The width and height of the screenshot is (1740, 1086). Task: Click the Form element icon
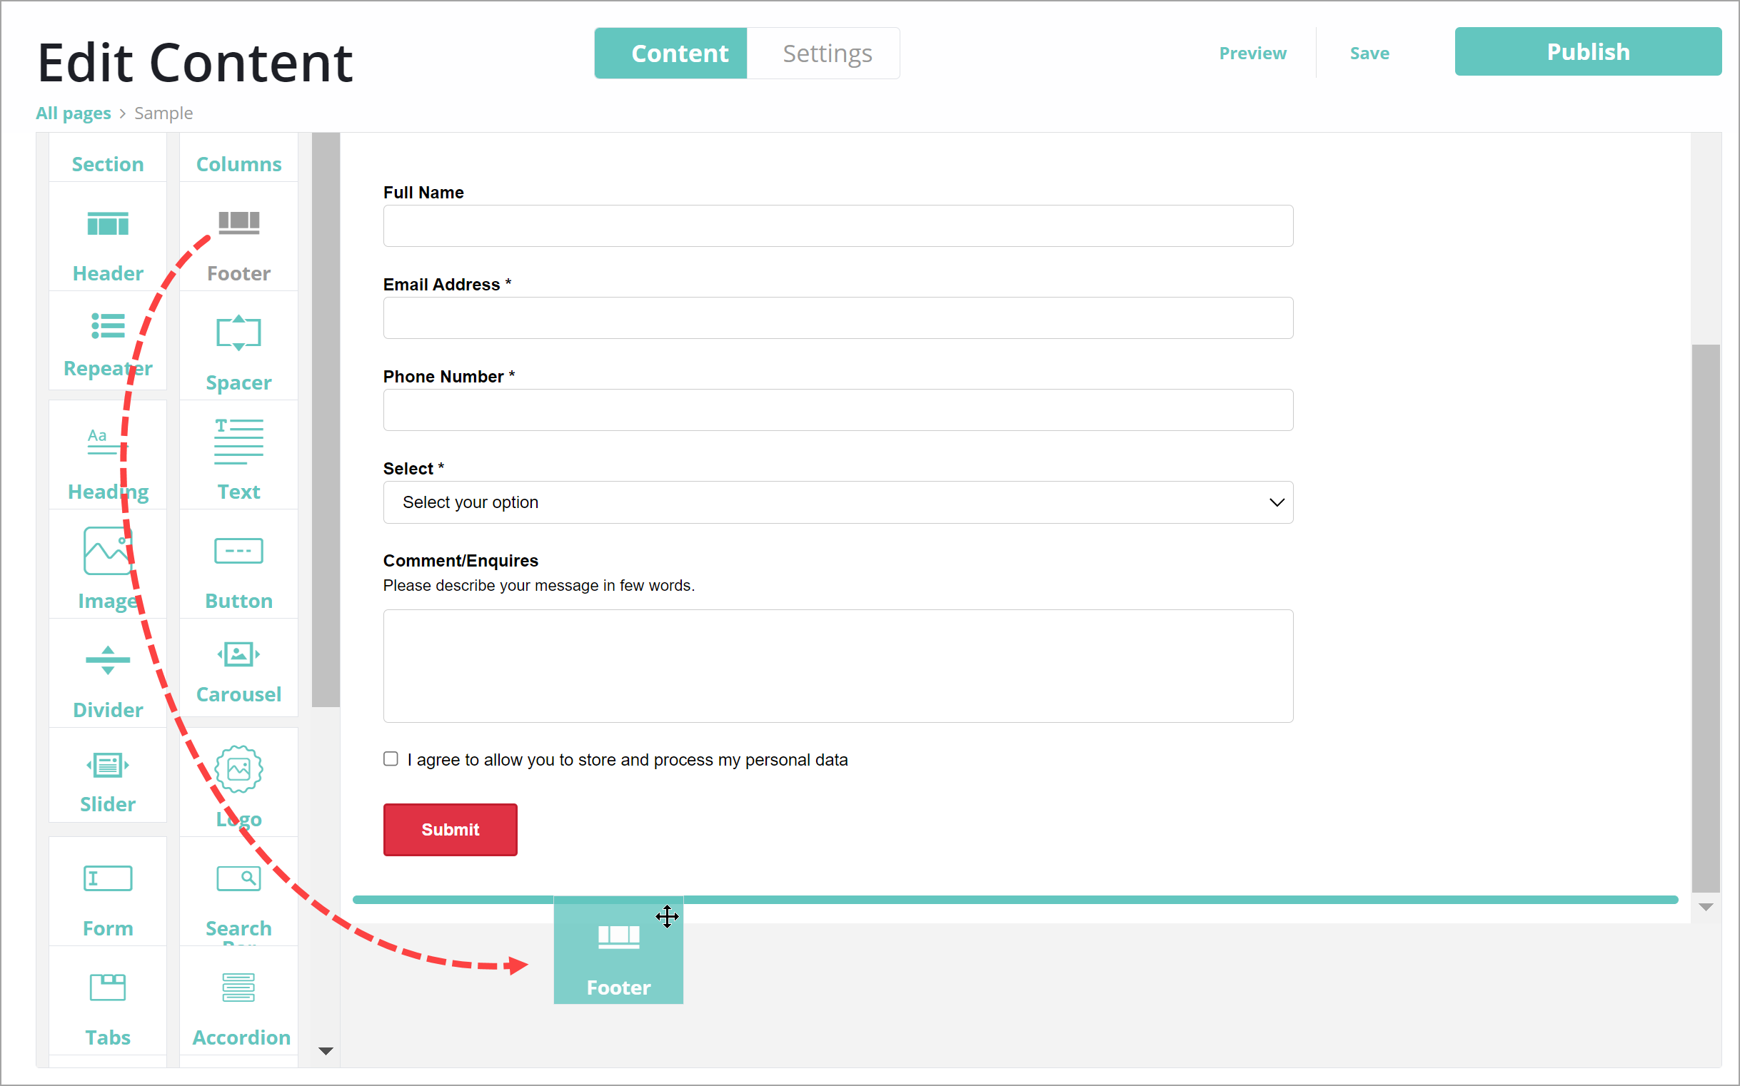108,878
